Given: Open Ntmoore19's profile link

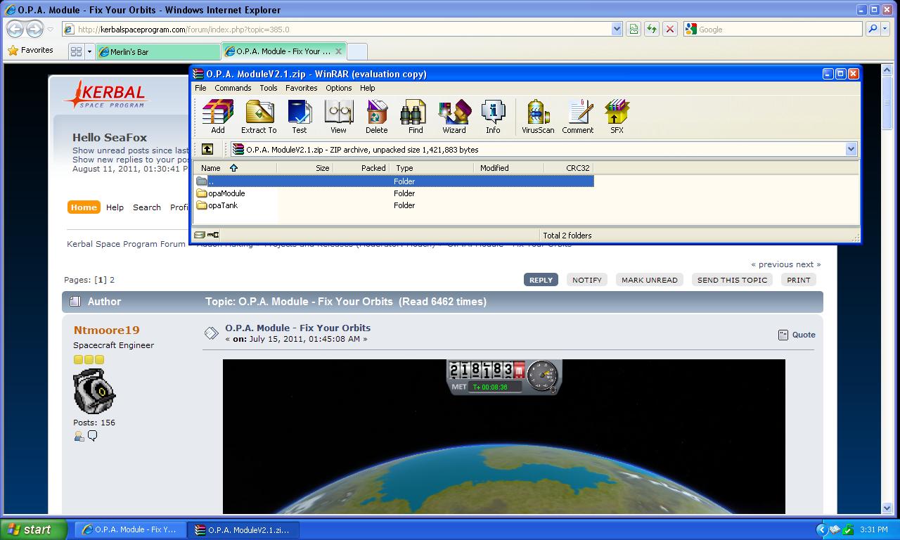Looking at the screenshot, I should point(106,330).
